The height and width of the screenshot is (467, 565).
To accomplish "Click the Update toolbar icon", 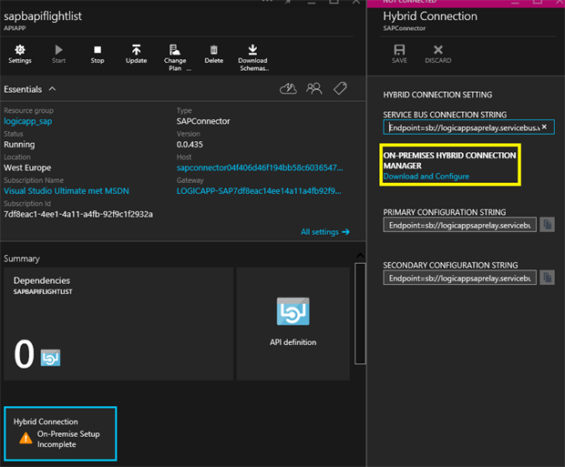I will point(136,53).
